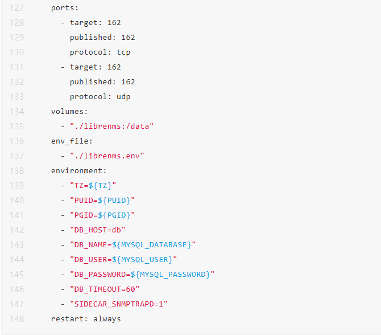
Task: Click the "./librenms:/data" string
Action: pyautogui.click(x=112, y=126)
